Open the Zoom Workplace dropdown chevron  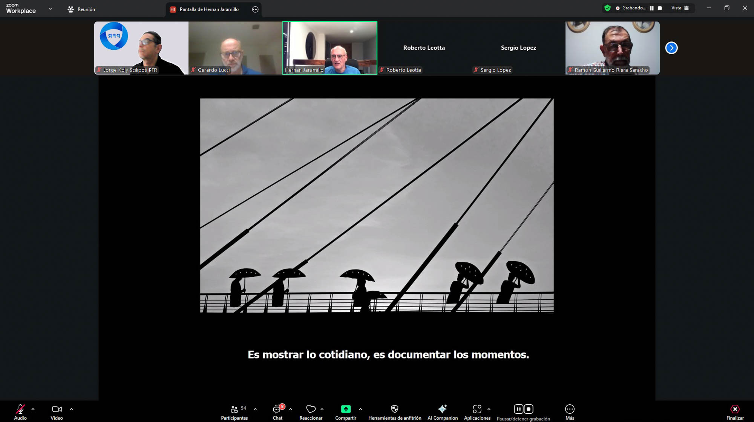tap(50, 9)
